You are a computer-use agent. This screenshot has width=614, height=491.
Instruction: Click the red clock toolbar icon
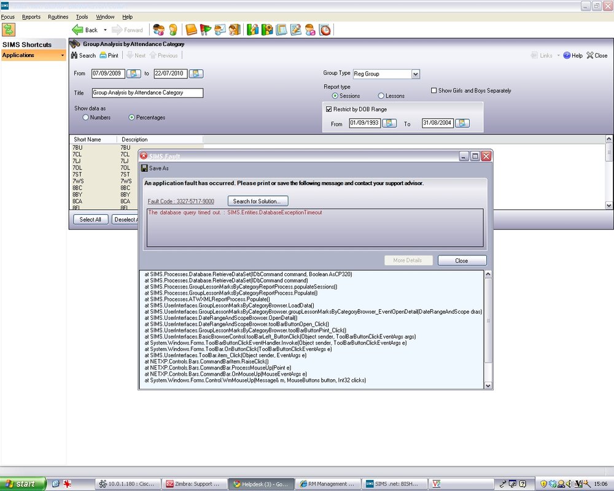[325, 29]
